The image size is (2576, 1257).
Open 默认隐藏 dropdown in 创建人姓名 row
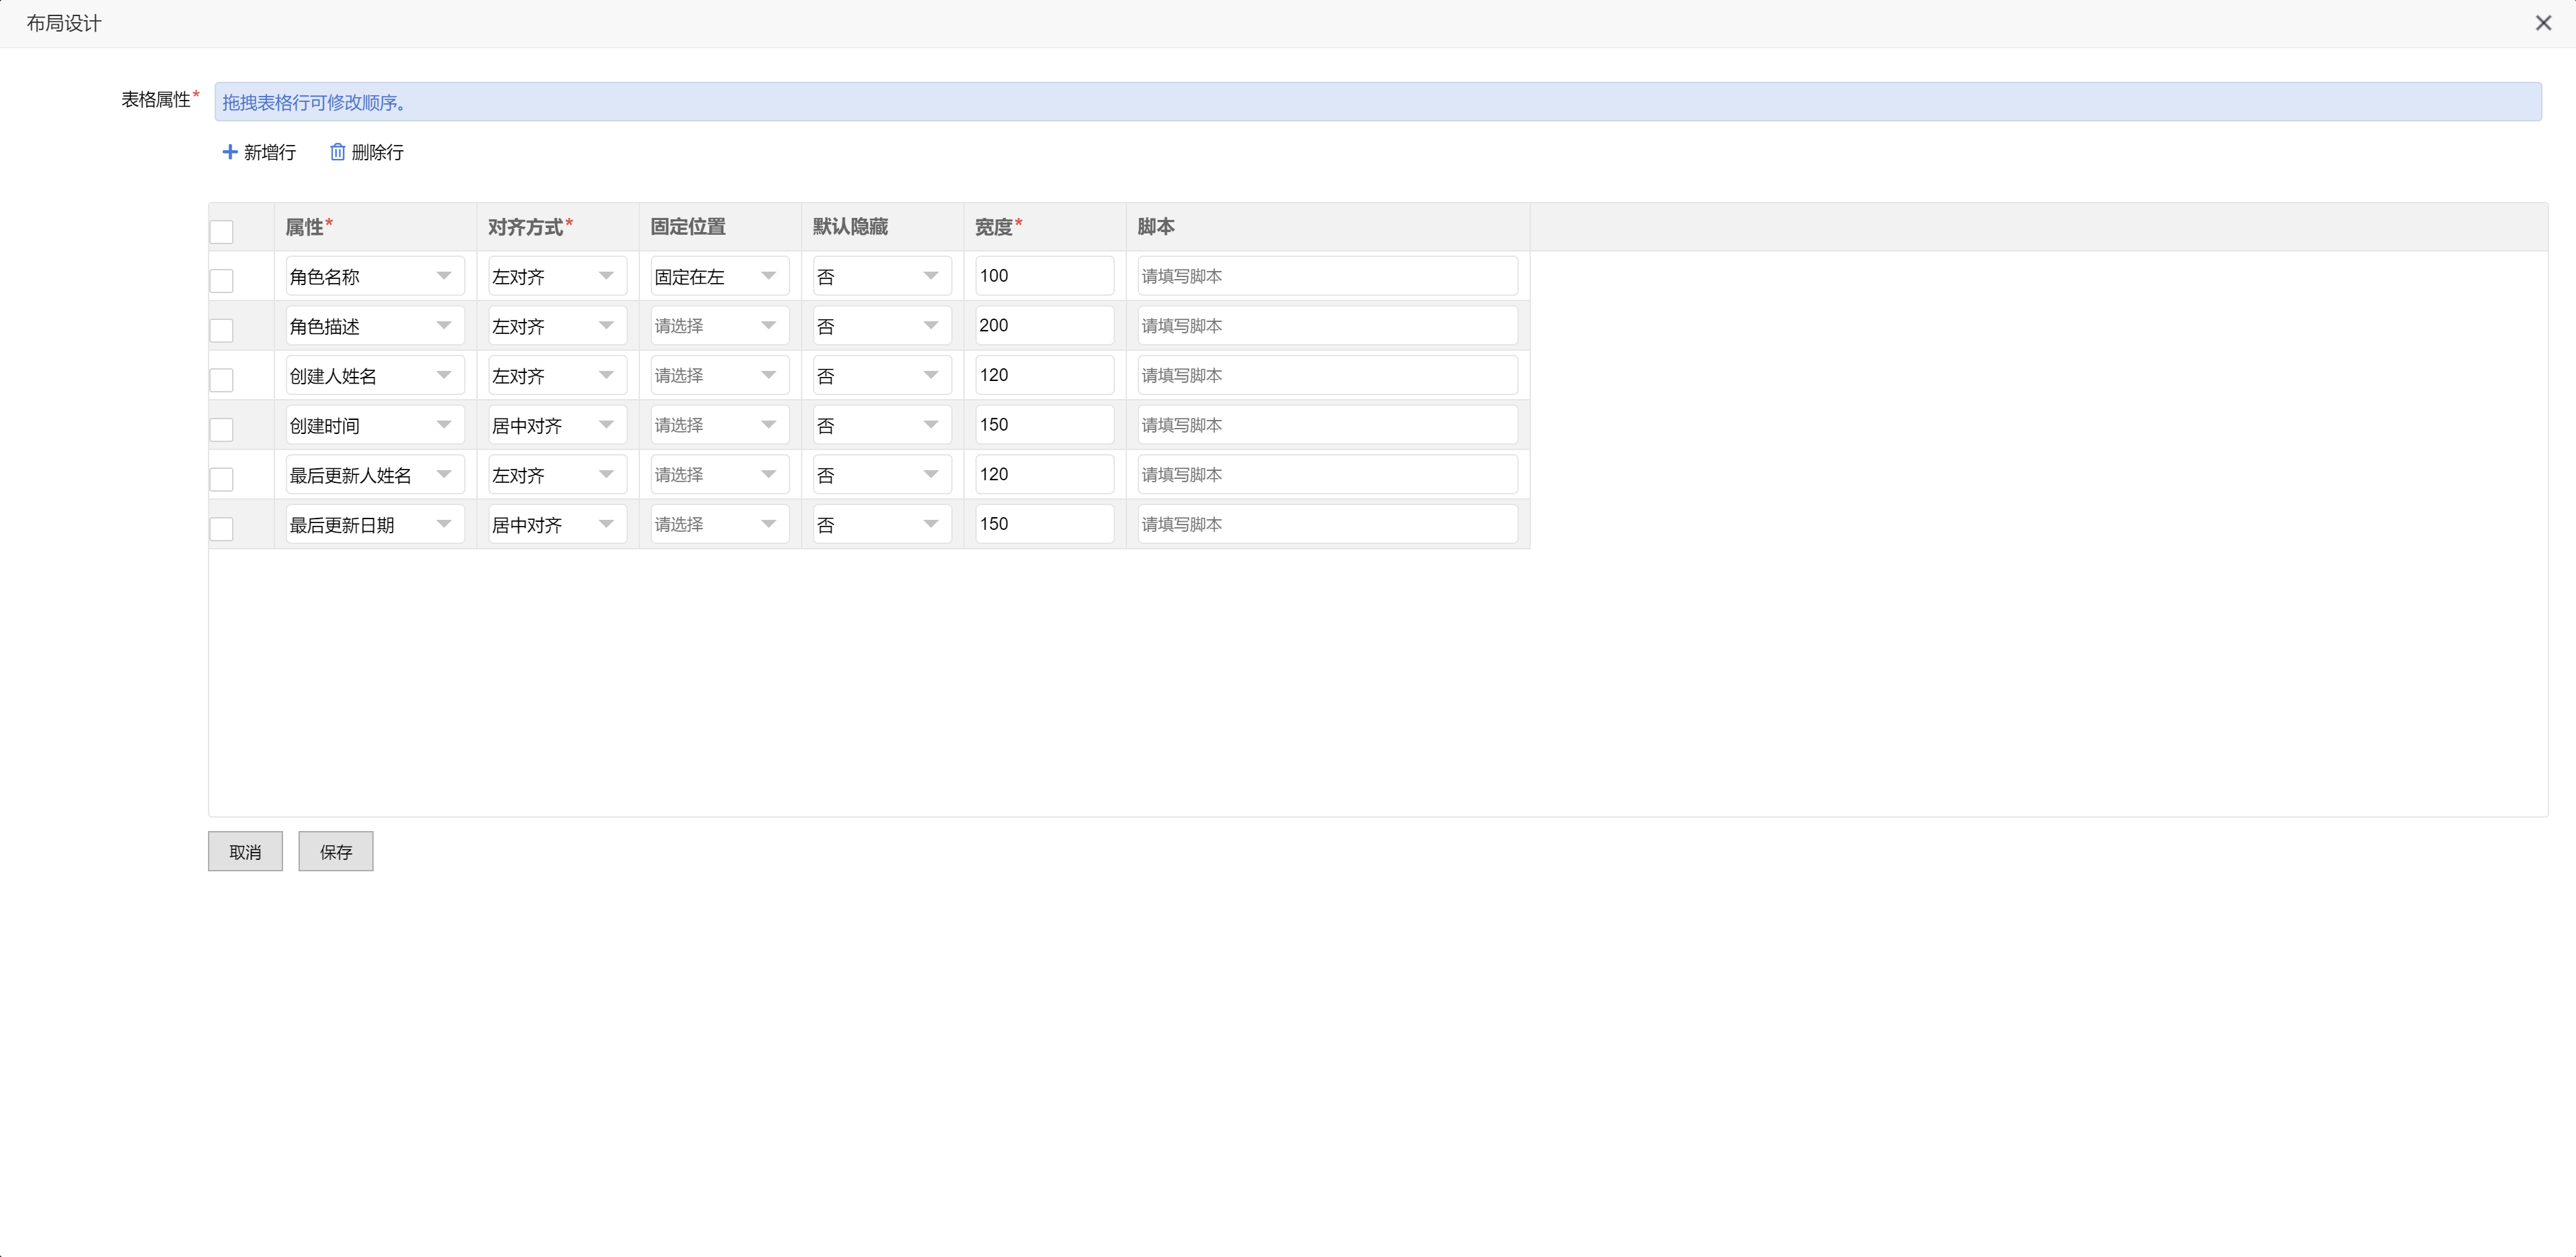coord(882,375)
